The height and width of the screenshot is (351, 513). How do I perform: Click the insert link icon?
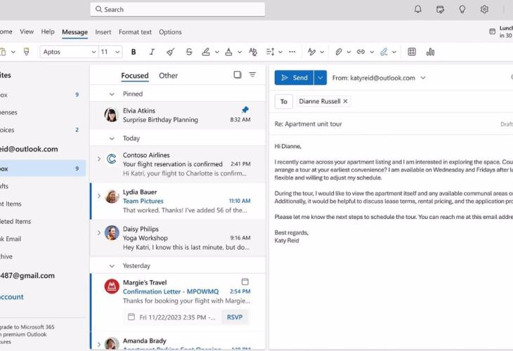coord(361,52)
